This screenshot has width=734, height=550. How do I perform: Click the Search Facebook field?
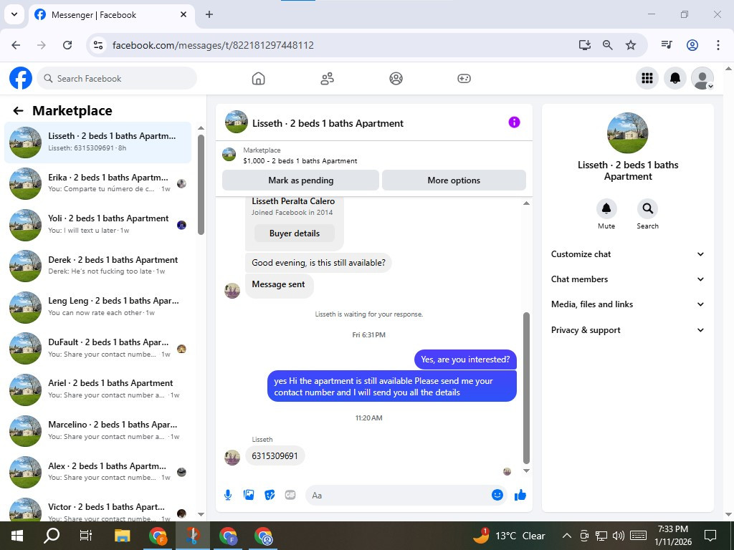coord(117,78)
